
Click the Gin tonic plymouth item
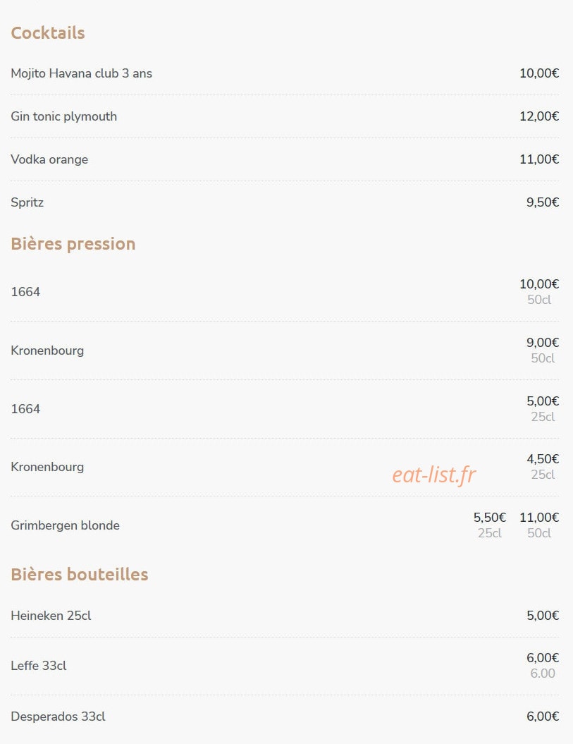(64, 116)
